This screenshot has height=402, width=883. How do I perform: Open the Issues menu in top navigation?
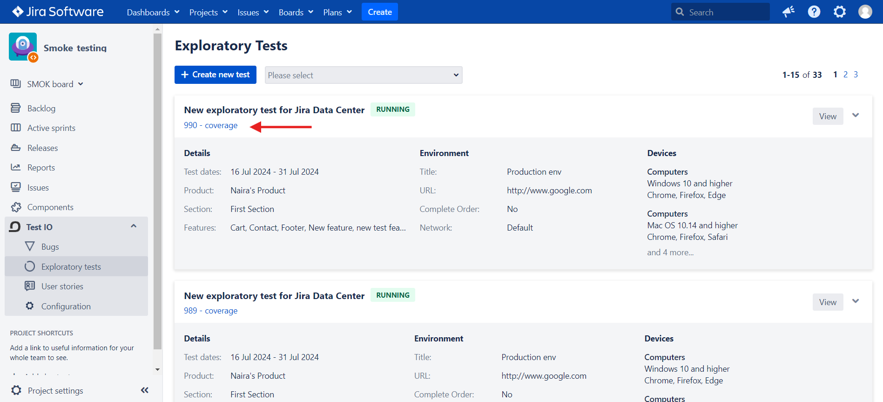[253, 12]
